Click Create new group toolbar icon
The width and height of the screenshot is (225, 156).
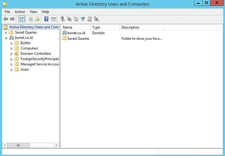coord(69,19)
